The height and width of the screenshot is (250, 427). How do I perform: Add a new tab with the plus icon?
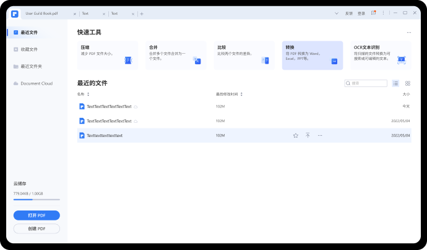pyautogui.click(x=142, y=14)
